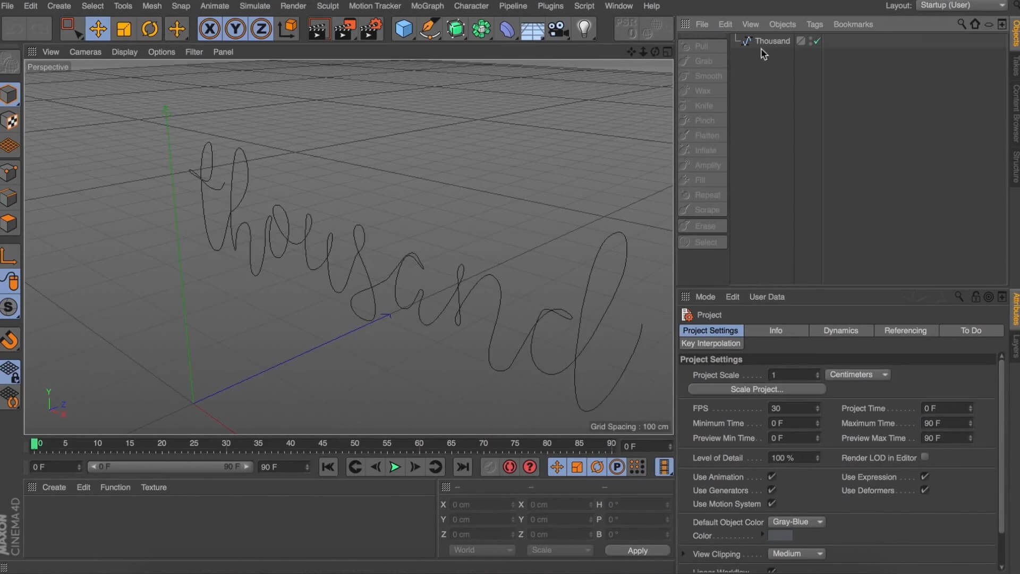The image size is (1020, 574).
Task: Switch to the Dynamics tab
Action: [840, 331]
